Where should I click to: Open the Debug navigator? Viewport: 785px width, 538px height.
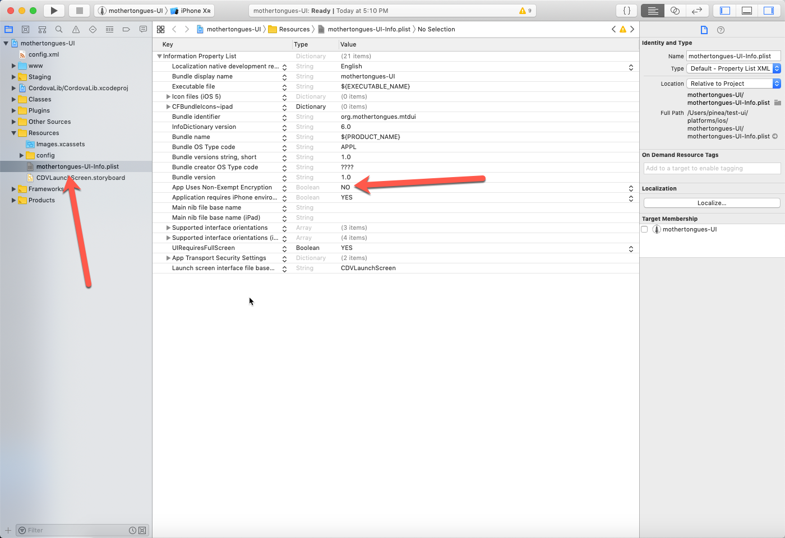109,29
